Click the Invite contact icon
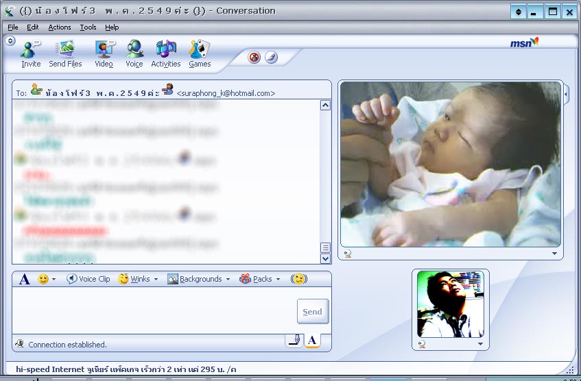This screenshot has width=581, height=381. 31,53
